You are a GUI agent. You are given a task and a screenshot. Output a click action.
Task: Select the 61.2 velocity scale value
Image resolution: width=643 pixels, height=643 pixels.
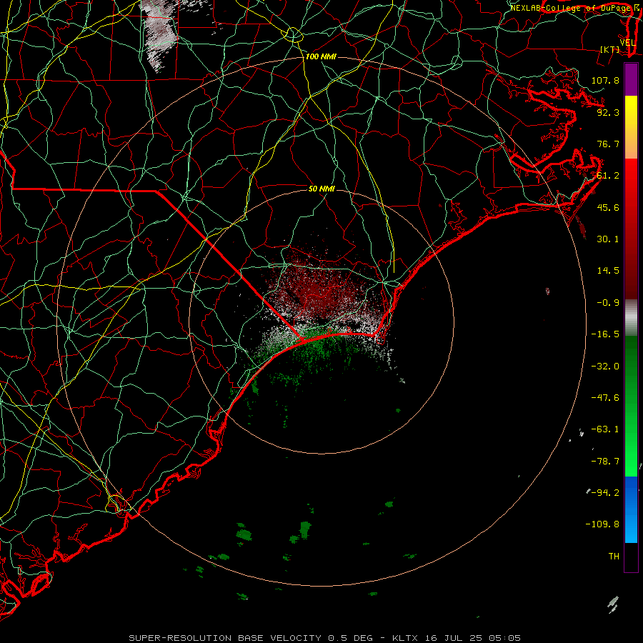pos(608,176)
